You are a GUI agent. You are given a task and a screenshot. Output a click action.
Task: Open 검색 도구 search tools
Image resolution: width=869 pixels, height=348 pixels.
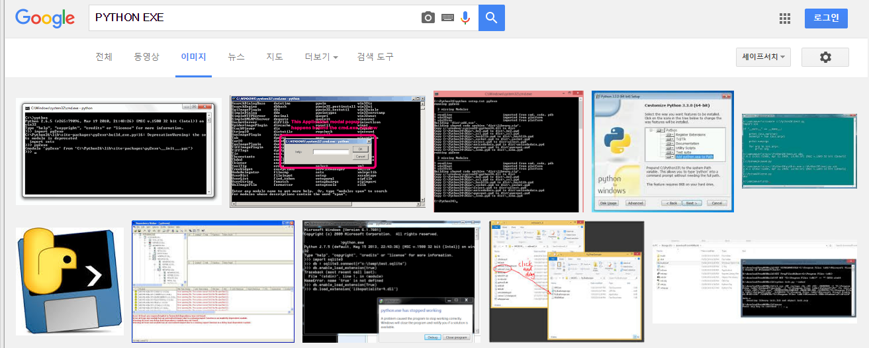(x=375, y=57)
